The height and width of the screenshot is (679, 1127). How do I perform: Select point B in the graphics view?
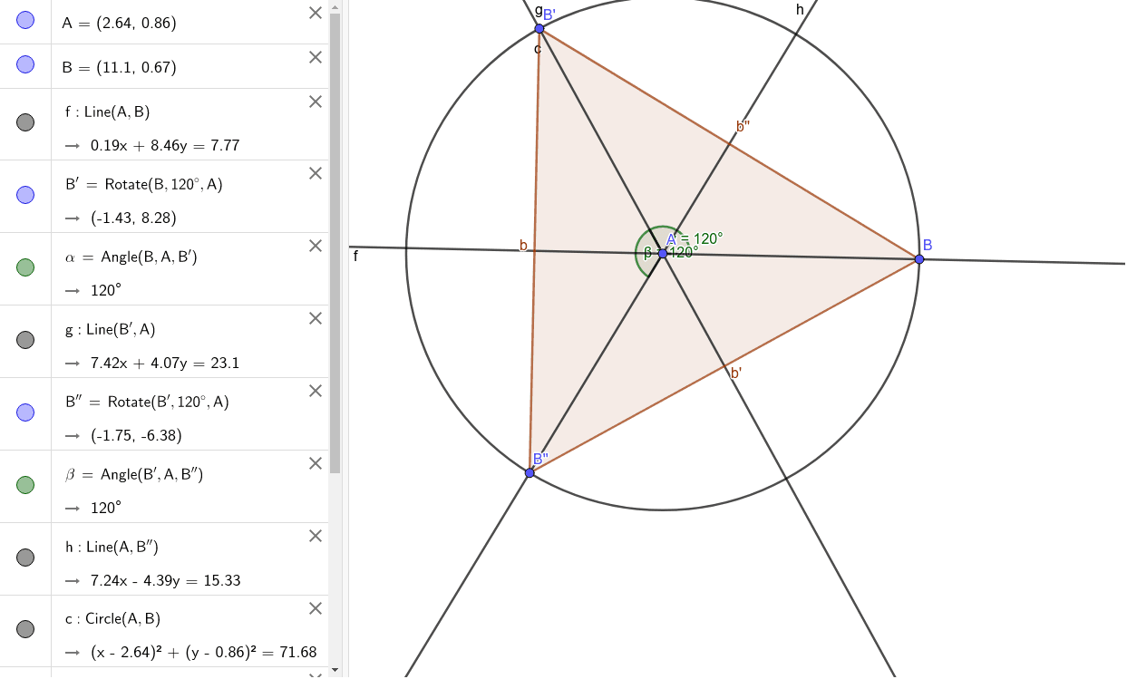coord(918,259)
